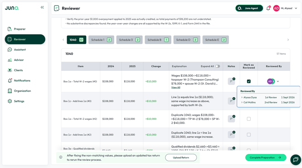Collapse the Reviewed By dropdown chevron

278,82
